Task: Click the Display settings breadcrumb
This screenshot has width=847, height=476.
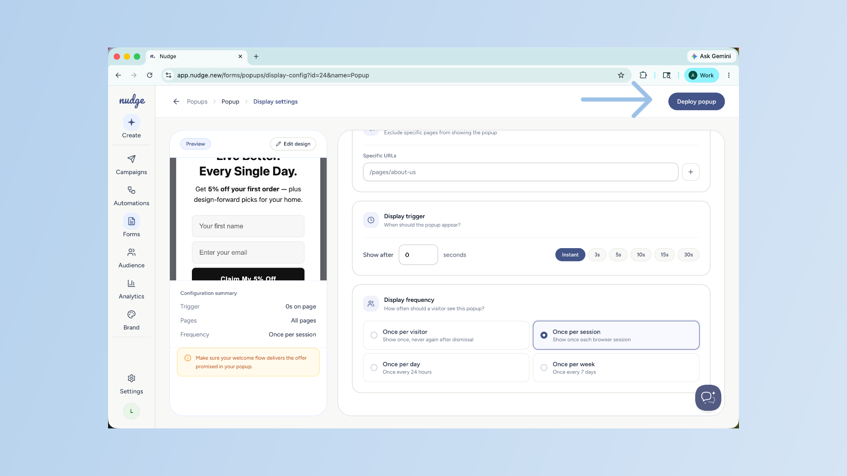Action: 275,101
